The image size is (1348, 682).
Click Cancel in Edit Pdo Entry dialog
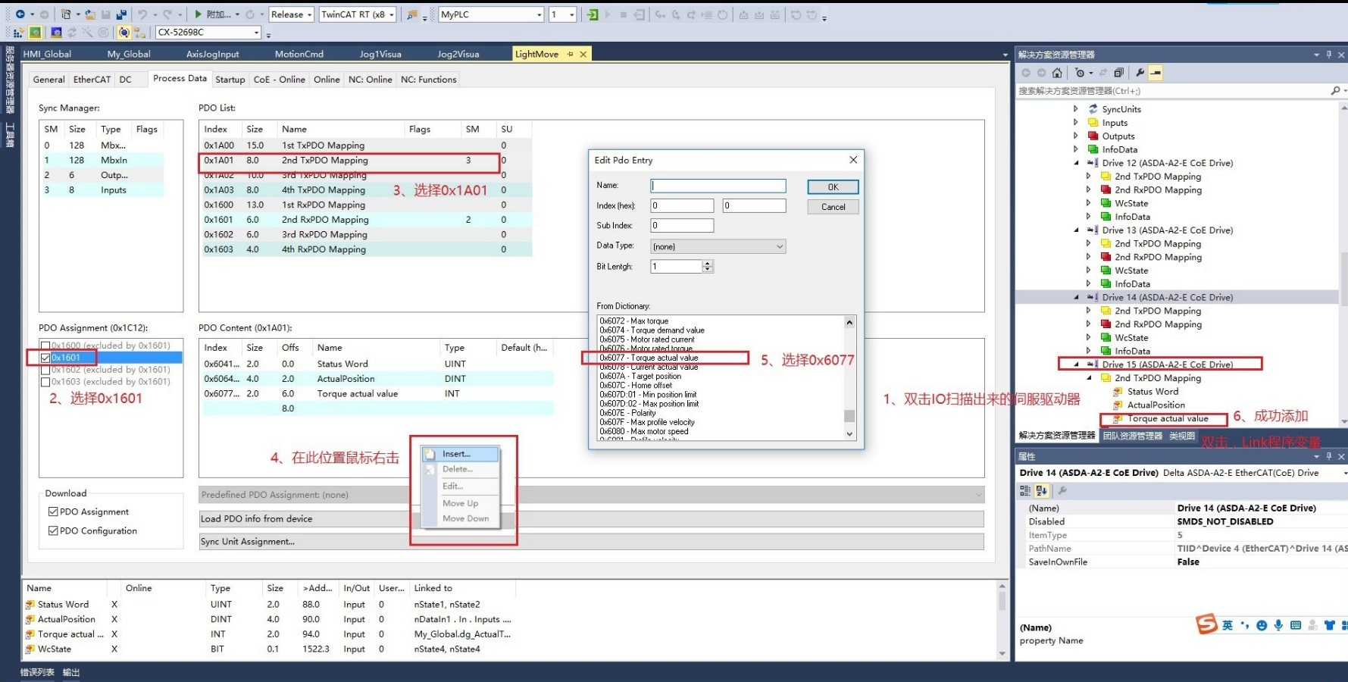click(833, 207)
